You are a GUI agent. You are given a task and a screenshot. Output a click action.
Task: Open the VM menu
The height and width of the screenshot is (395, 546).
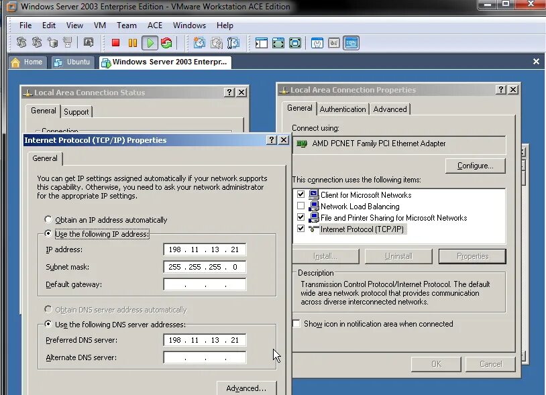click(100, 25)
